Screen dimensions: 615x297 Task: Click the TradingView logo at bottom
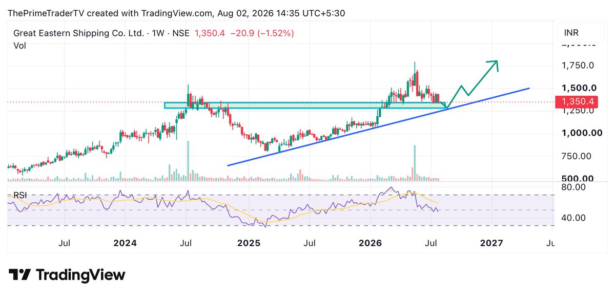click(67, 274)
